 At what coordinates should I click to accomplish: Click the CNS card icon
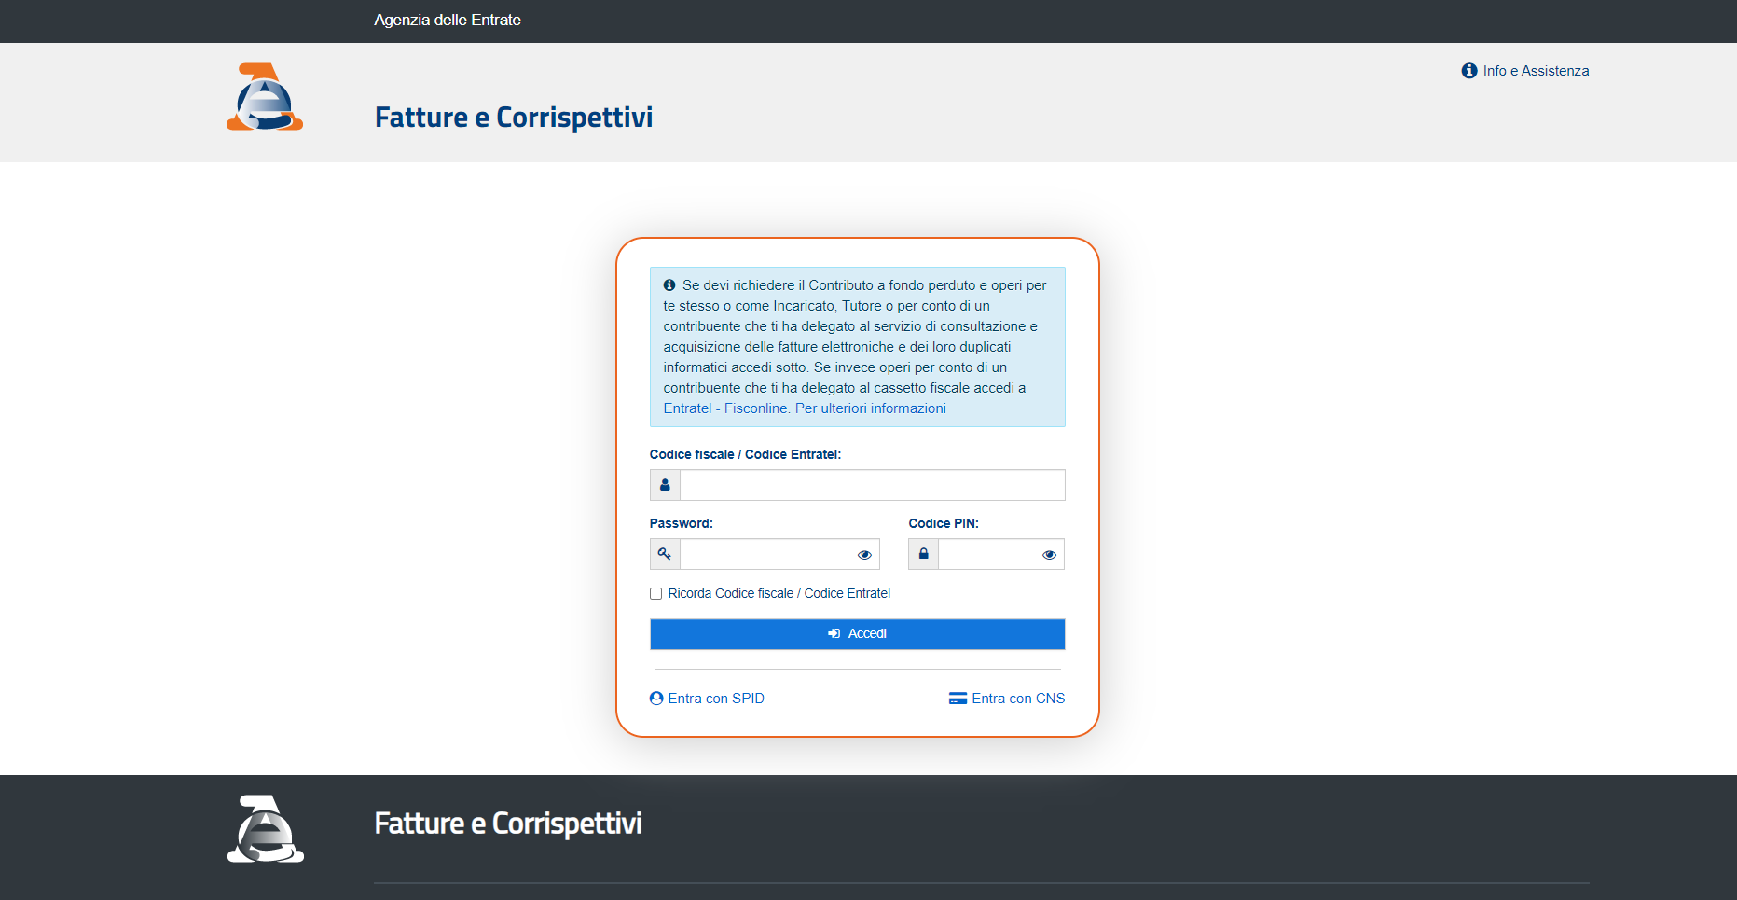pyautogui.click(x=958, y=699)
